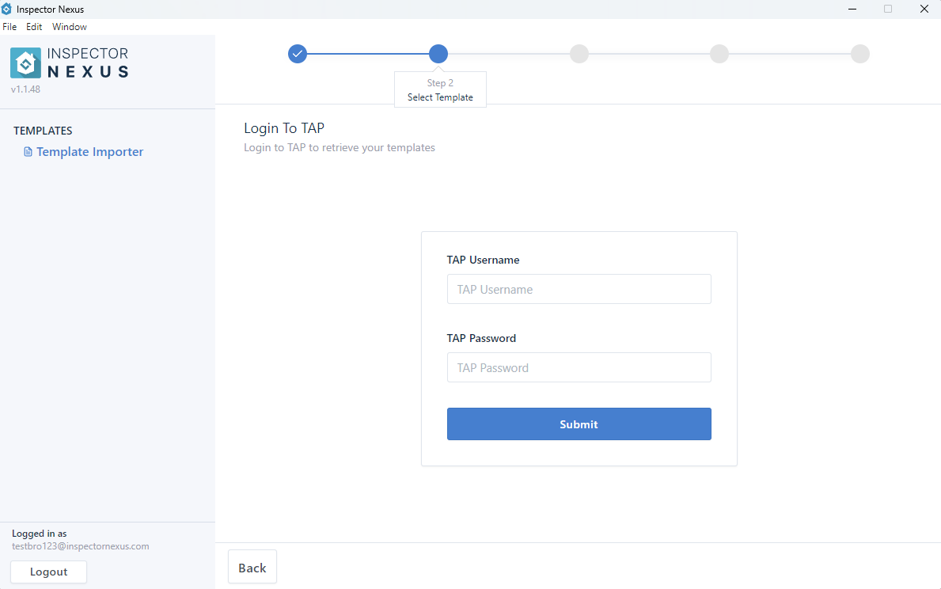Viewport: 941px width, 589px height.
Task: Select the fourth step circle
Action: (x=719, y=54)
